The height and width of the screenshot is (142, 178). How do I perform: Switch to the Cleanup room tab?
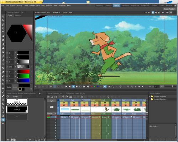point(108,6)
